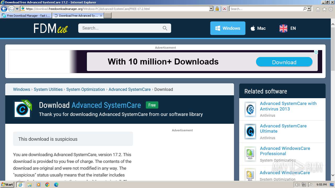Click the 9:55 PM clock

(322, 185)
